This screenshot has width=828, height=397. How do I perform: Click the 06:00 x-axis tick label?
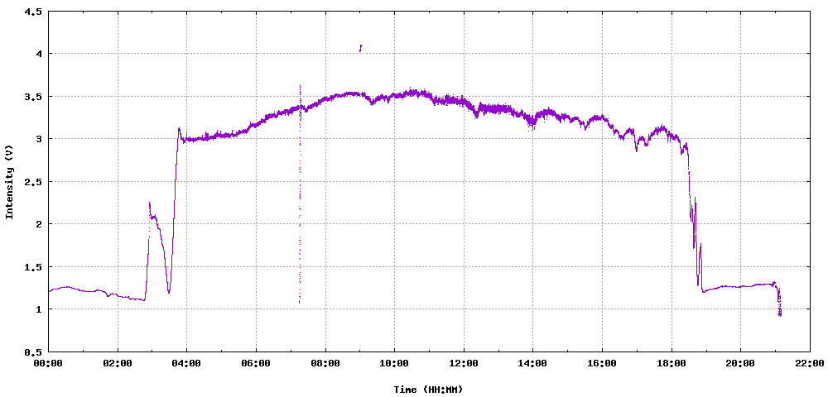point(256,363)
